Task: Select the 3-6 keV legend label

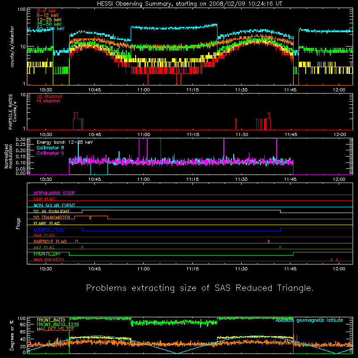Action: pos(47,11)
